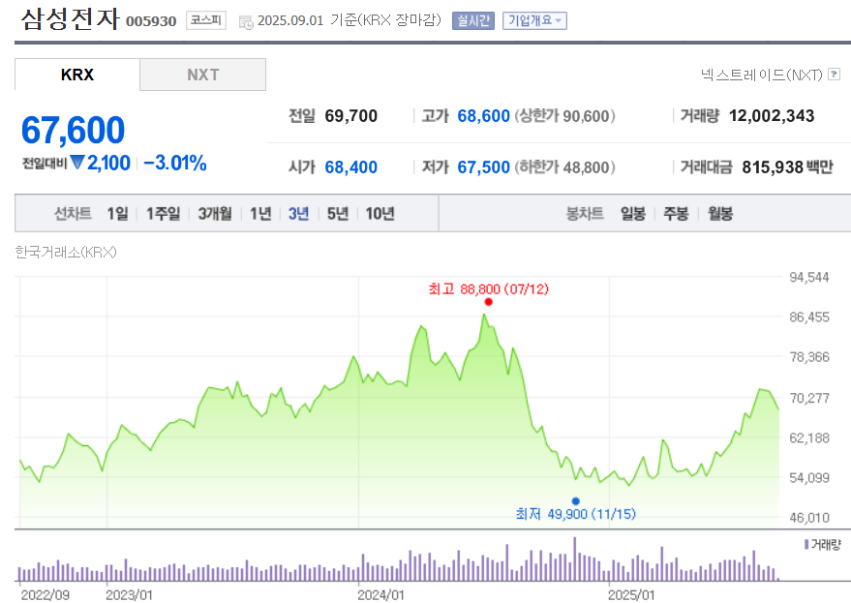
Task: Select the 10년 line chart period
Action: point(380,213)
